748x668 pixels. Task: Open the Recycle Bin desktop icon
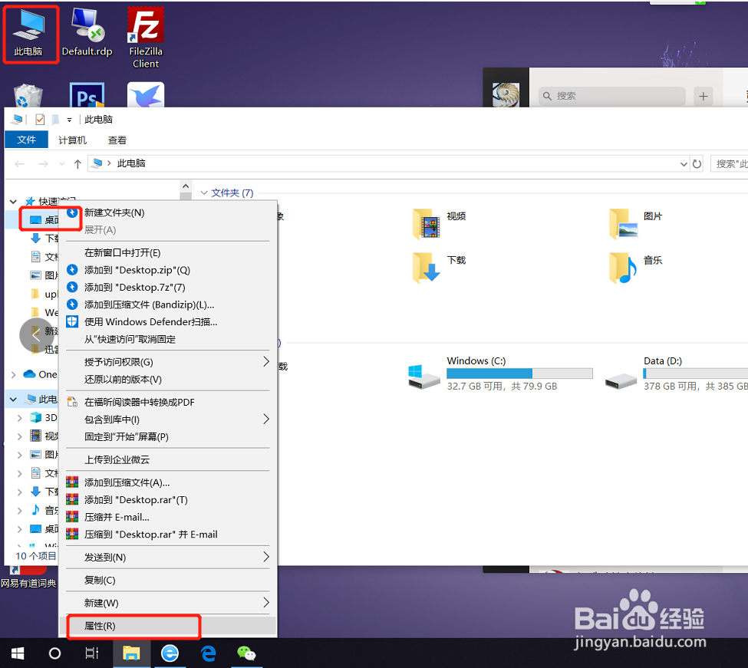pyautogui.click(x=28, y=95)
